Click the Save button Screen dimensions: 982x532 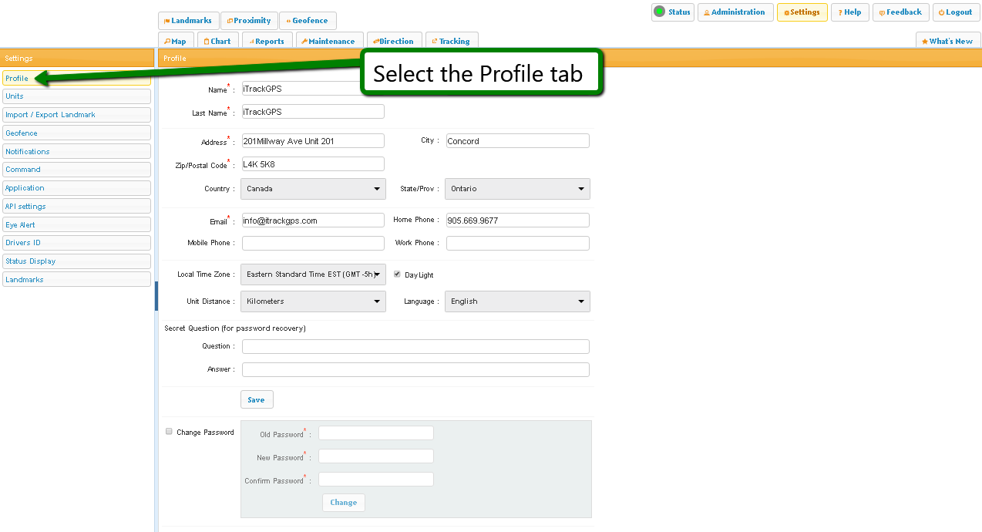(257, 400)
